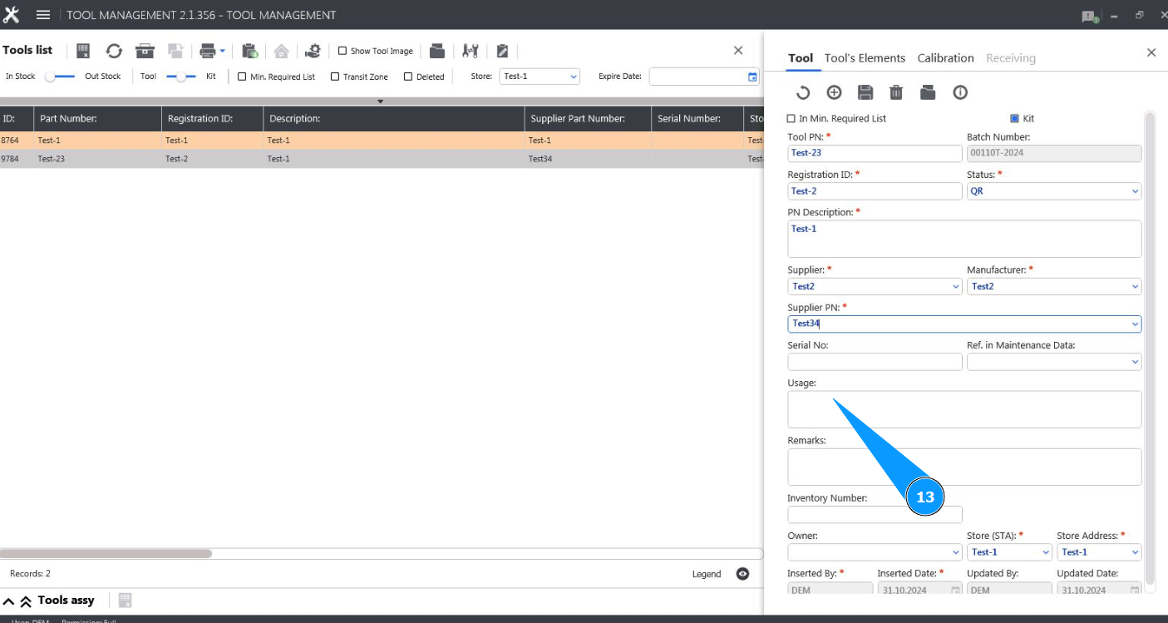The width and height of the screenshot is (1168, 623).
Task: Open the notification message icon in title bar
Action: point(1090,16)
